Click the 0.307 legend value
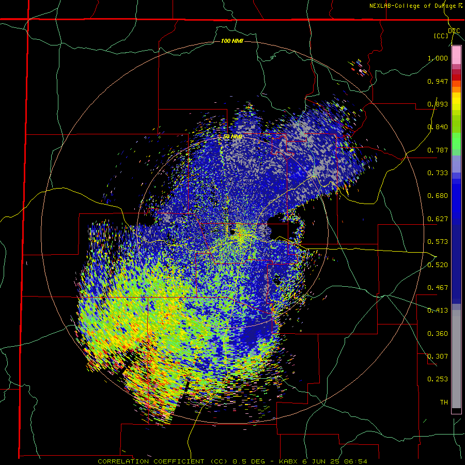The height and width of the screenshot is (465, 465). pyautogui.click(x=438, y=357)
